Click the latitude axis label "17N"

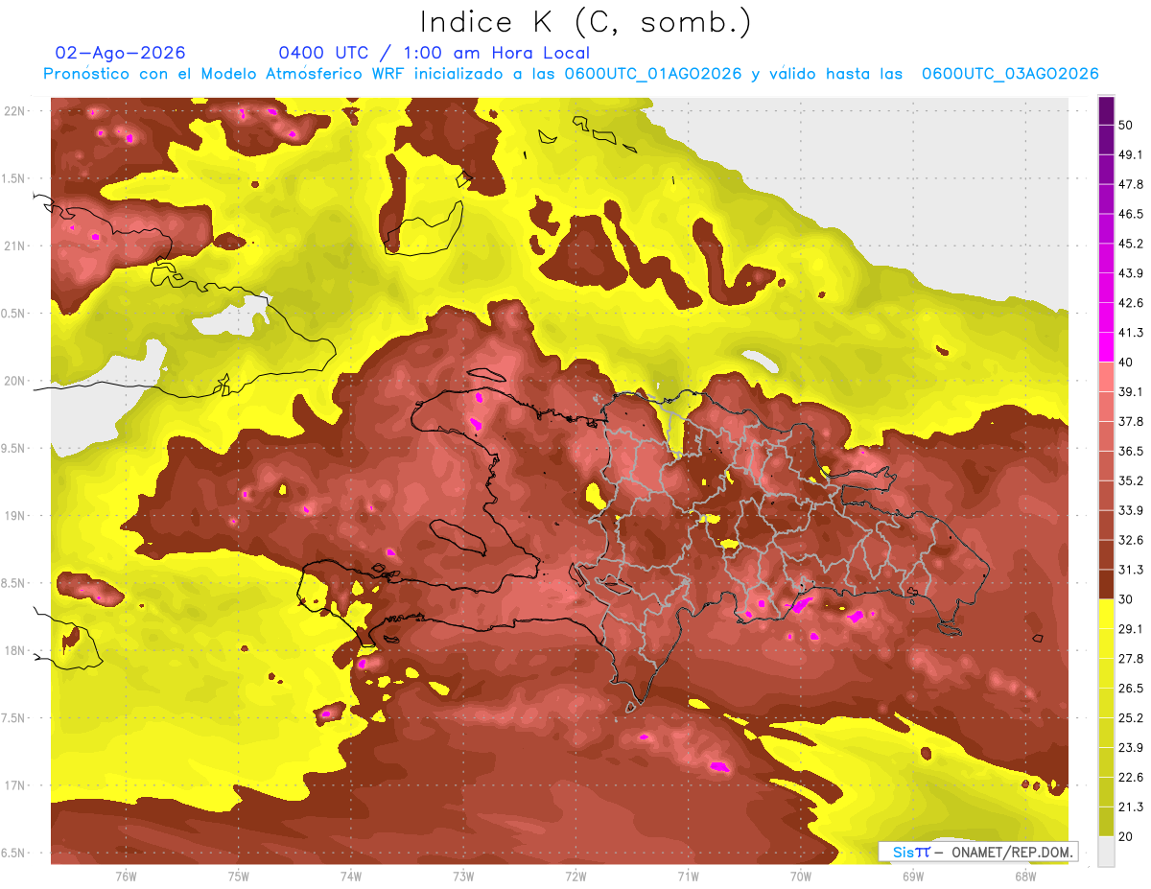click(15, 786)
